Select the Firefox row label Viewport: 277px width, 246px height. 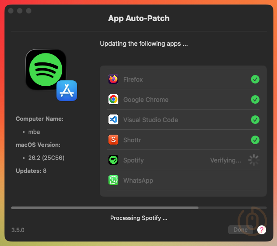(133, 79)
